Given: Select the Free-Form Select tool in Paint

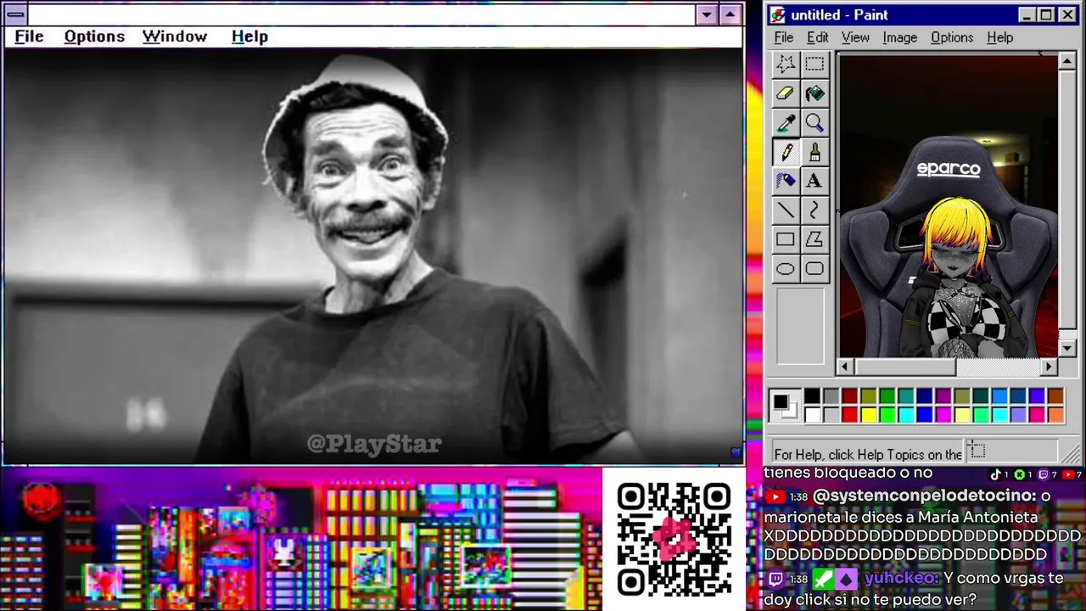Looking at the screenshot, I should 786,64.
